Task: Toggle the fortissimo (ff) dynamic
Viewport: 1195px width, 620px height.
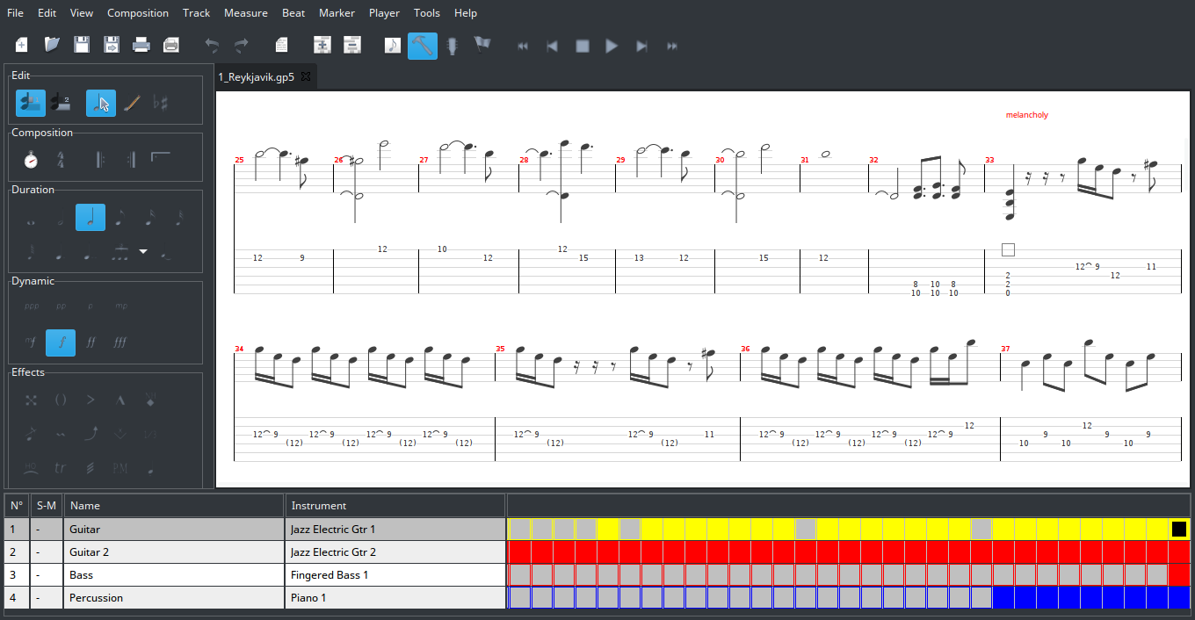Action: pos(91,342)
